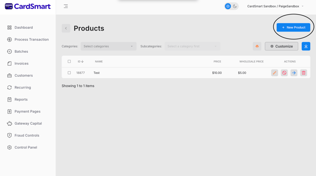
Task: Click the PRICE column header
Action: point(217,61)
